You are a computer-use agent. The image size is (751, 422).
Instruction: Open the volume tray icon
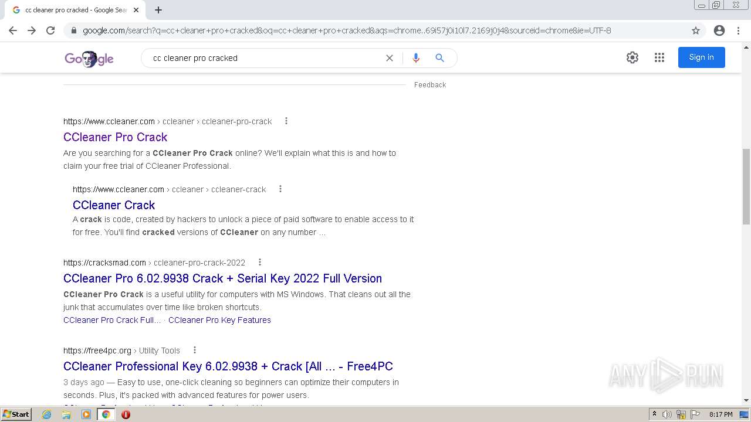(x=667, y=414)
